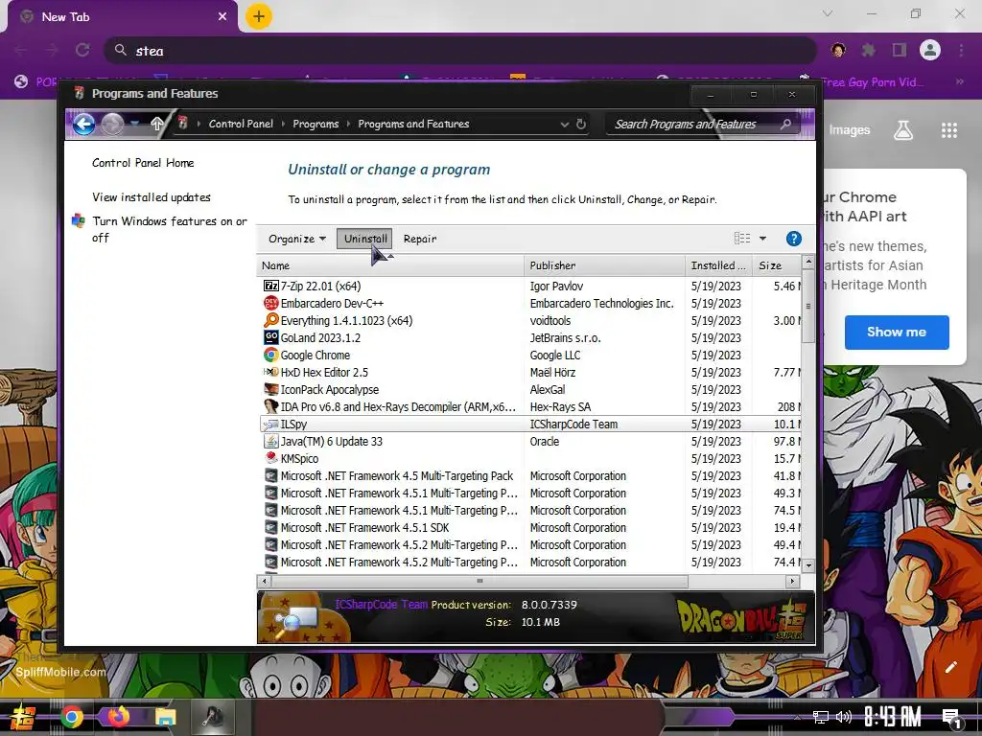Open the Chrome extensions puzzle icon
The image size is (982, 736).
tap(869, 50)
